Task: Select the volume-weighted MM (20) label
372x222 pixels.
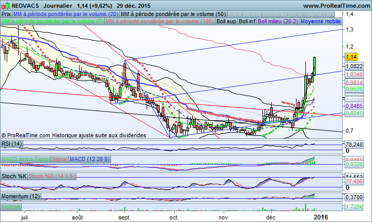Action: (66, 14)
